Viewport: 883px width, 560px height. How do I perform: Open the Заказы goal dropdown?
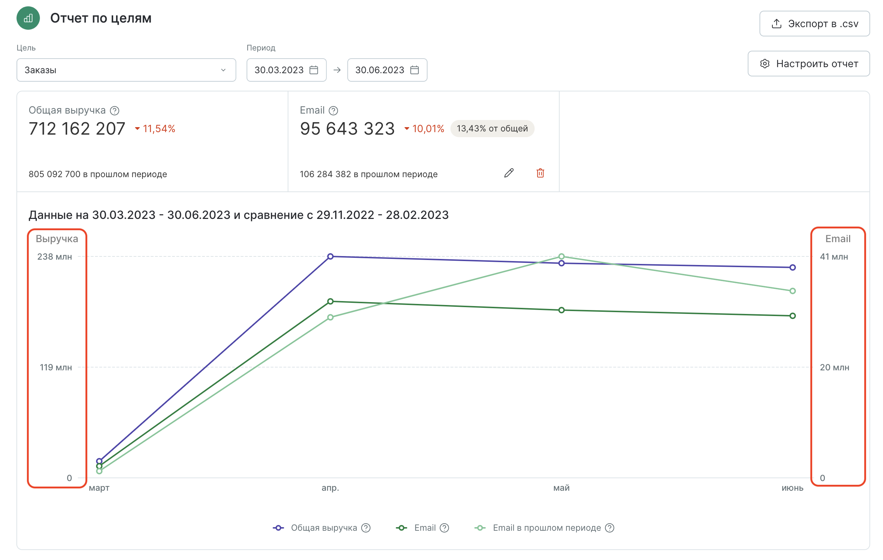[126, 70]
